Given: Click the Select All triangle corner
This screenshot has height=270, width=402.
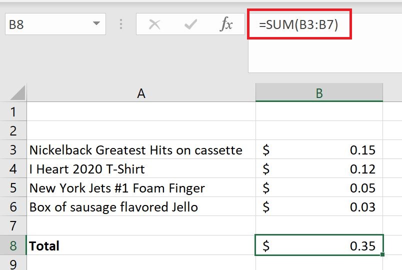Looking at the screenshot, I should 18,93.
